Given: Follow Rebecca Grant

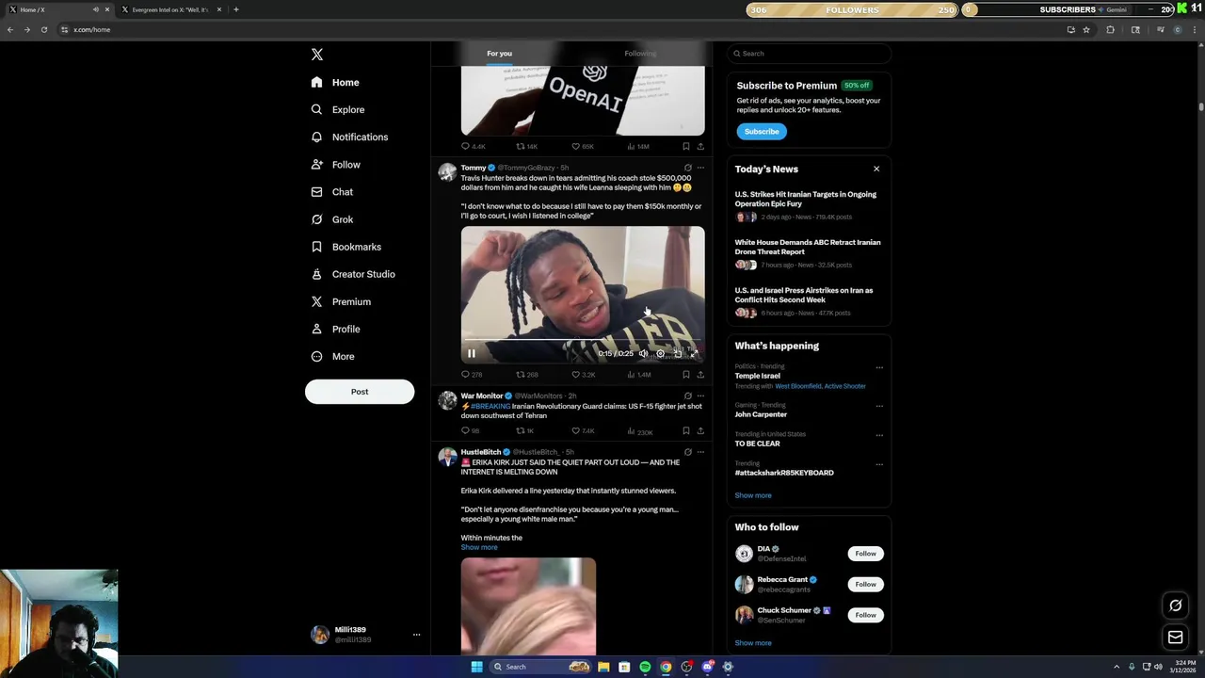Looking at the screenshot, I should tap(865, 585).
